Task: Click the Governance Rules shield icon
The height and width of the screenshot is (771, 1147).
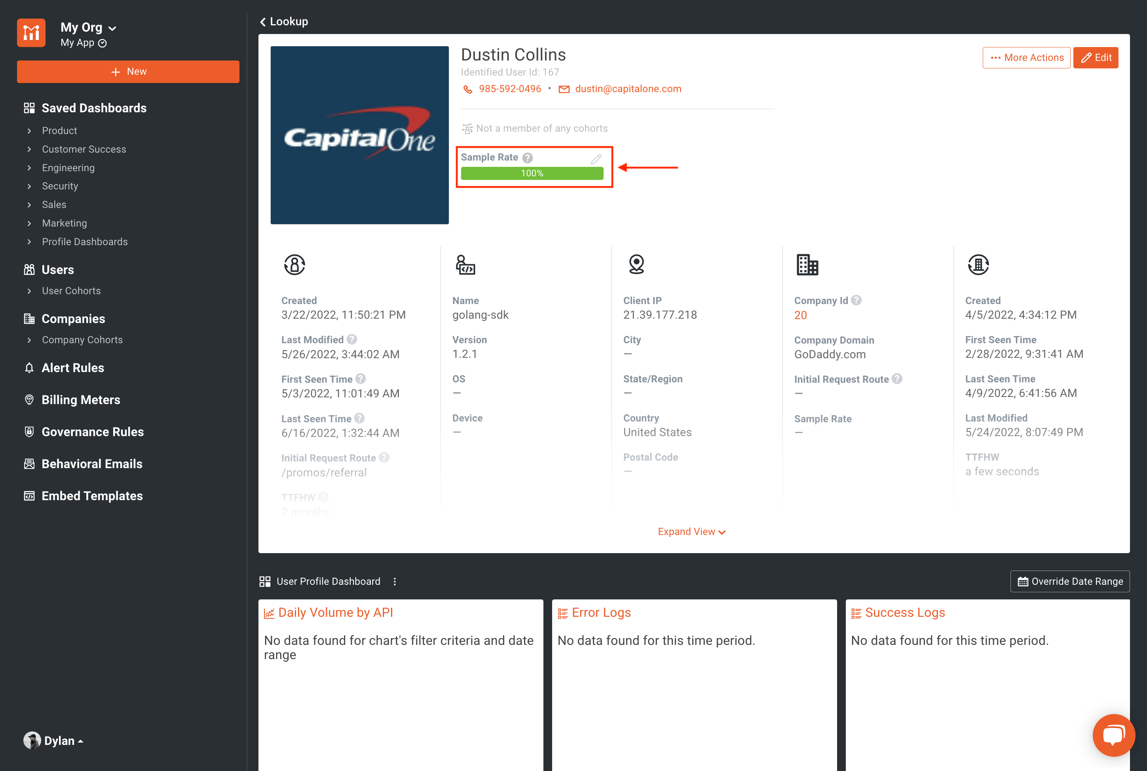Action: click(30, 432)
